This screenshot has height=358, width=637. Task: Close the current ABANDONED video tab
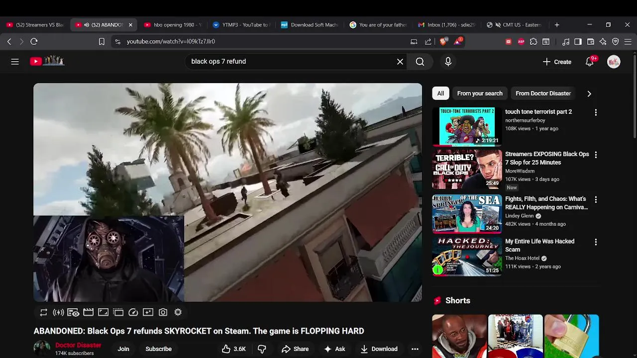coord(130,25)
